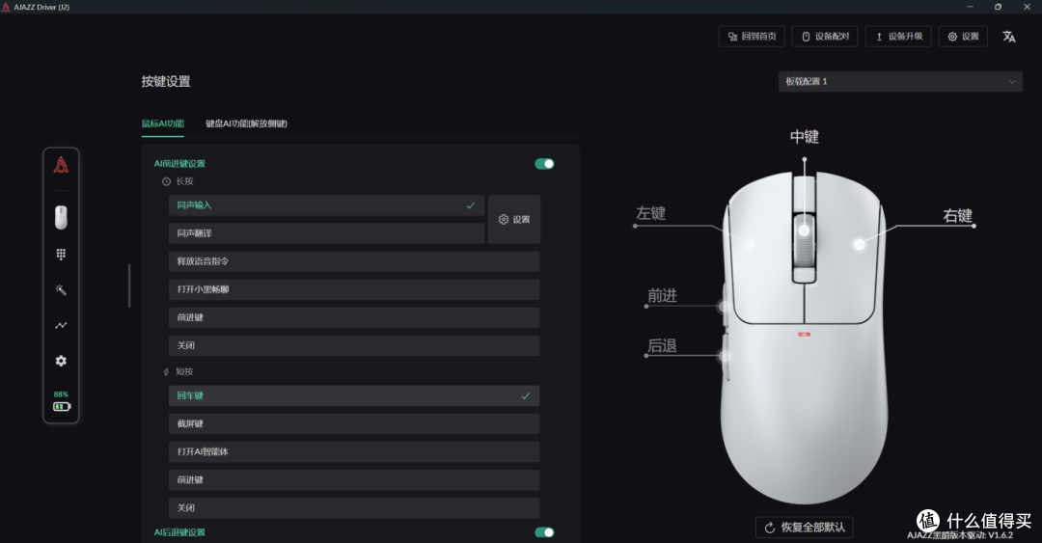Click the 长按 clock icon
Image resolution: width=1042 pixels, height=543 pixels.
click(x=166, y=181)
